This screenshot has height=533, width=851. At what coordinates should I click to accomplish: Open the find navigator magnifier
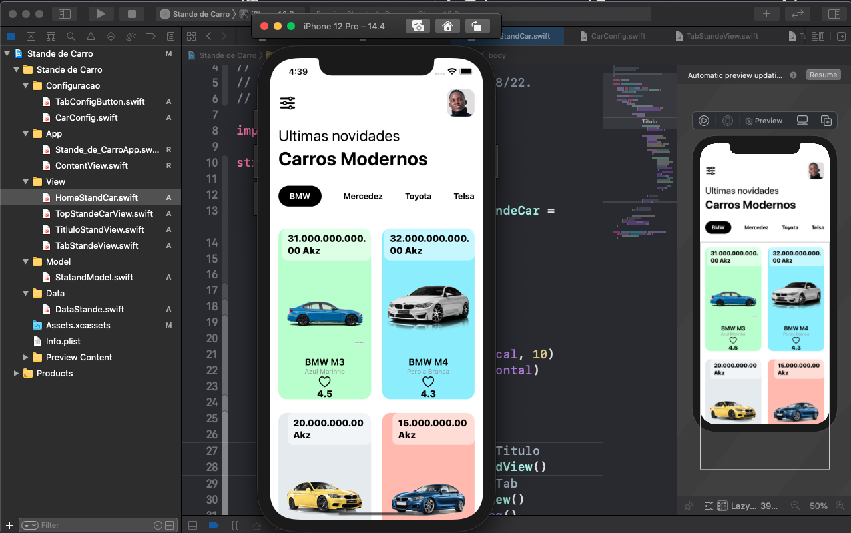click(x=71, y=36)
